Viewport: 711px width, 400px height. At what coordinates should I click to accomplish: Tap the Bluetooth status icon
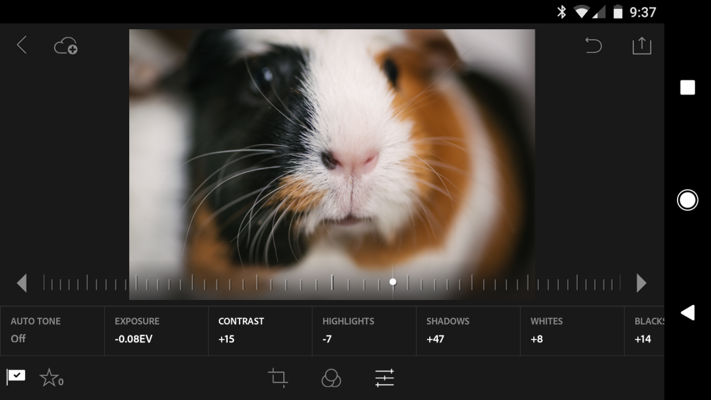(561, 12)
